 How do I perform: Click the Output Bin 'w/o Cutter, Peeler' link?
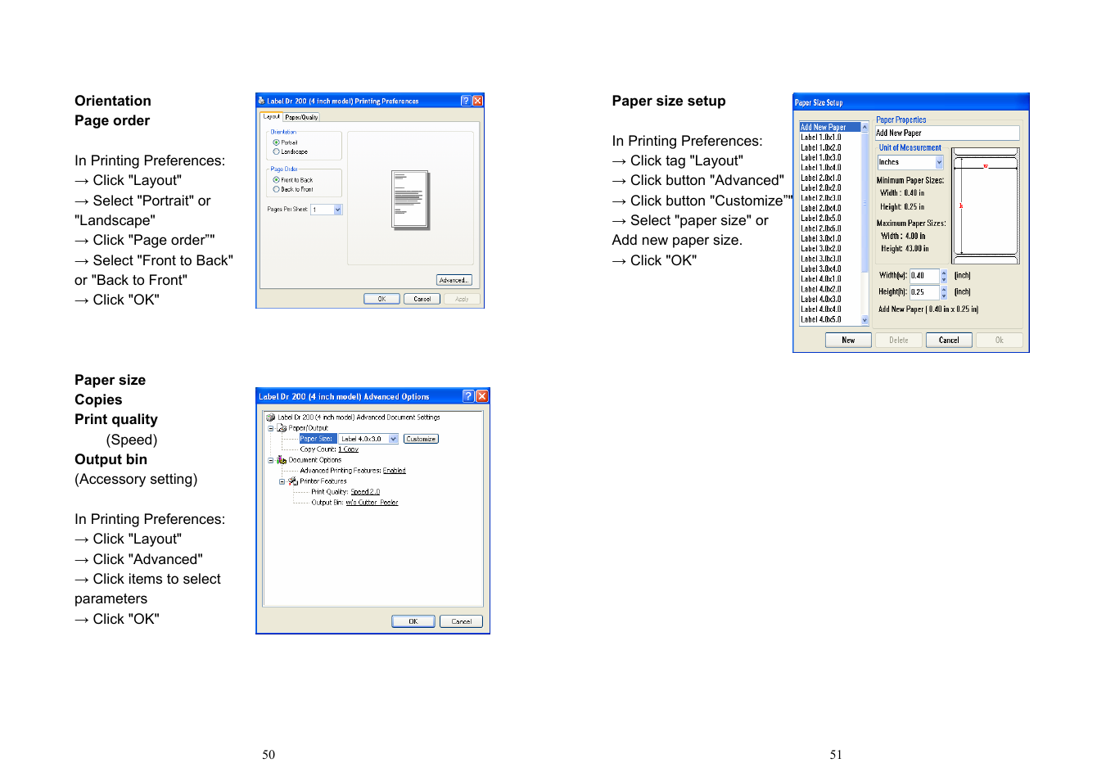coord(372,503)
